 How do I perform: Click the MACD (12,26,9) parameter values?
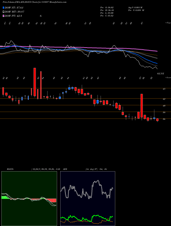click(x=45, y=169)
